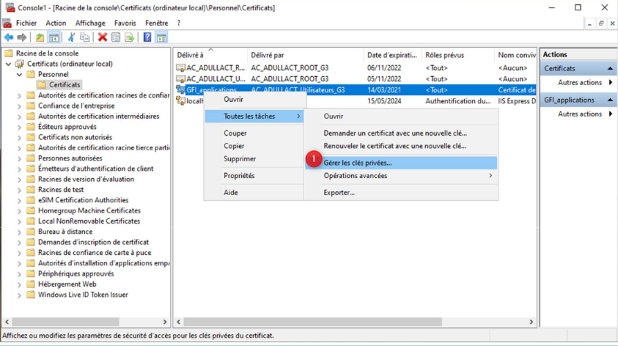The width and height of the screenshot is (618, 346).
Task: Sort by the Date d'expiration column header
Action: [391, 55]
